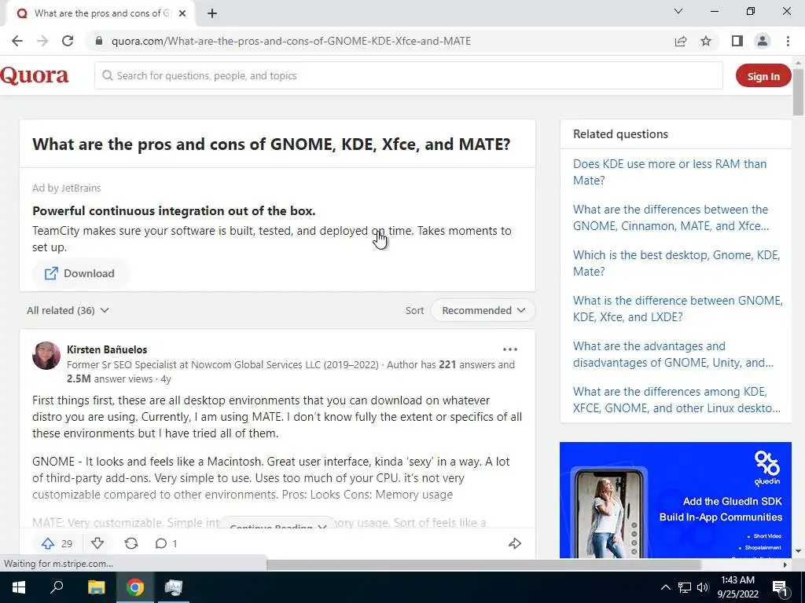Viewport: 805px width, 603px height.
Task: Open a new tab with plus button
Action: (212, 13)
